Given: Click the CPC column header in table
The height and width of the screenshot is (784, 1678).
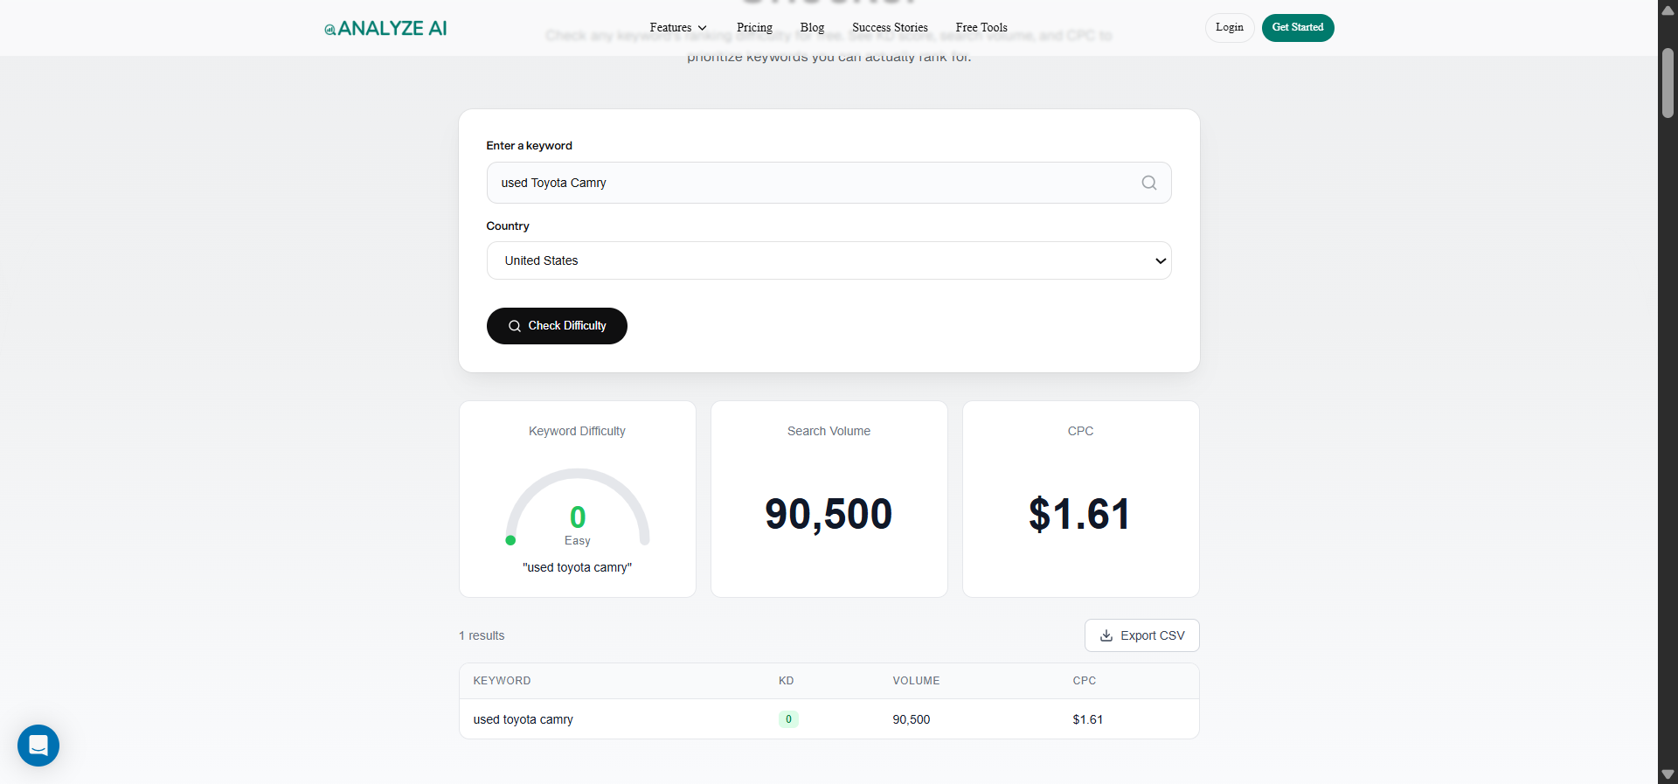Looking at the screenshot, I should point(1084,681).
